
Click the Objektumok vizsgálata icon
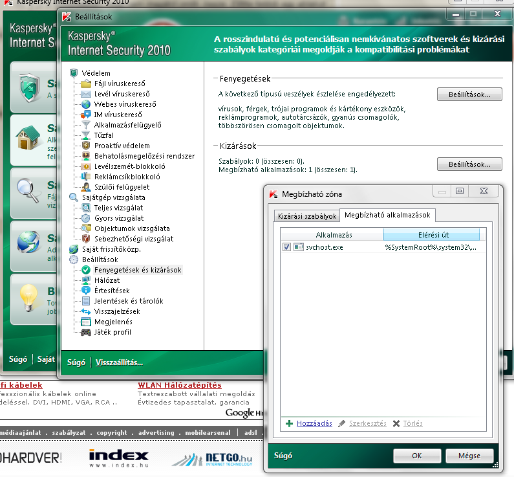point(86,228)
